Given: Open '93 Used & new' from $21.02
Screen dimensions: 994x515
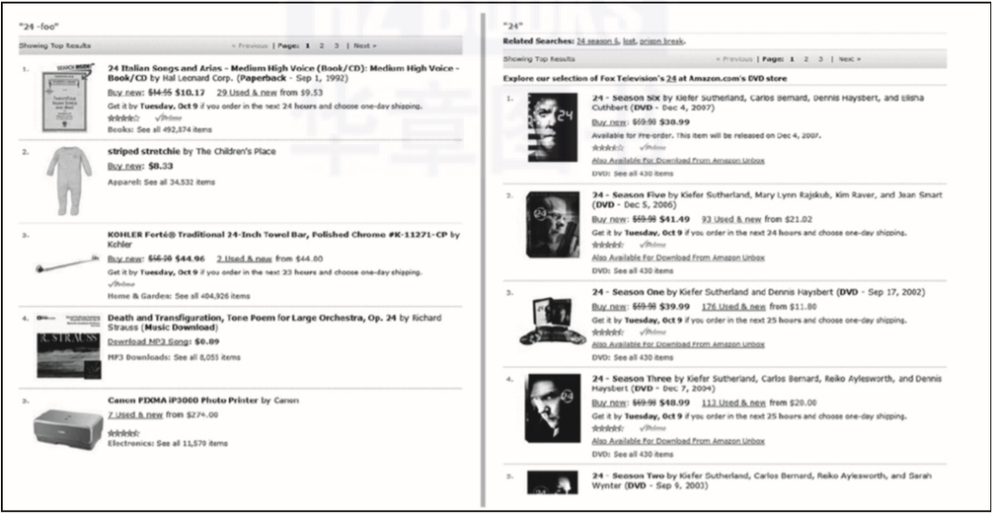Looking at the screenshot, I should [x=732, y=219].
